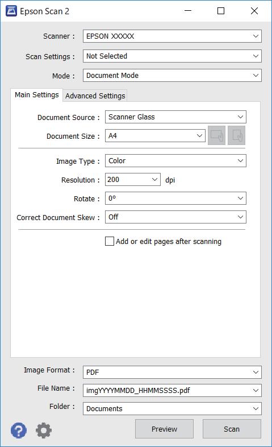The image size is (272, 447).
Task: Expand the Image Type dropdown
Action: 175,161
